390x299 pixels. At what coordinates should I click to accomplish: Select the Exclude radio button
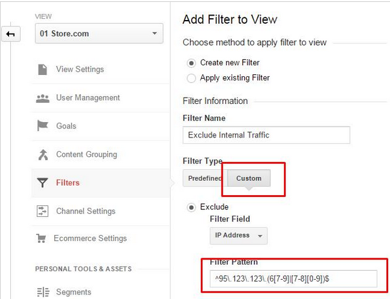click(x=191, y=207)
